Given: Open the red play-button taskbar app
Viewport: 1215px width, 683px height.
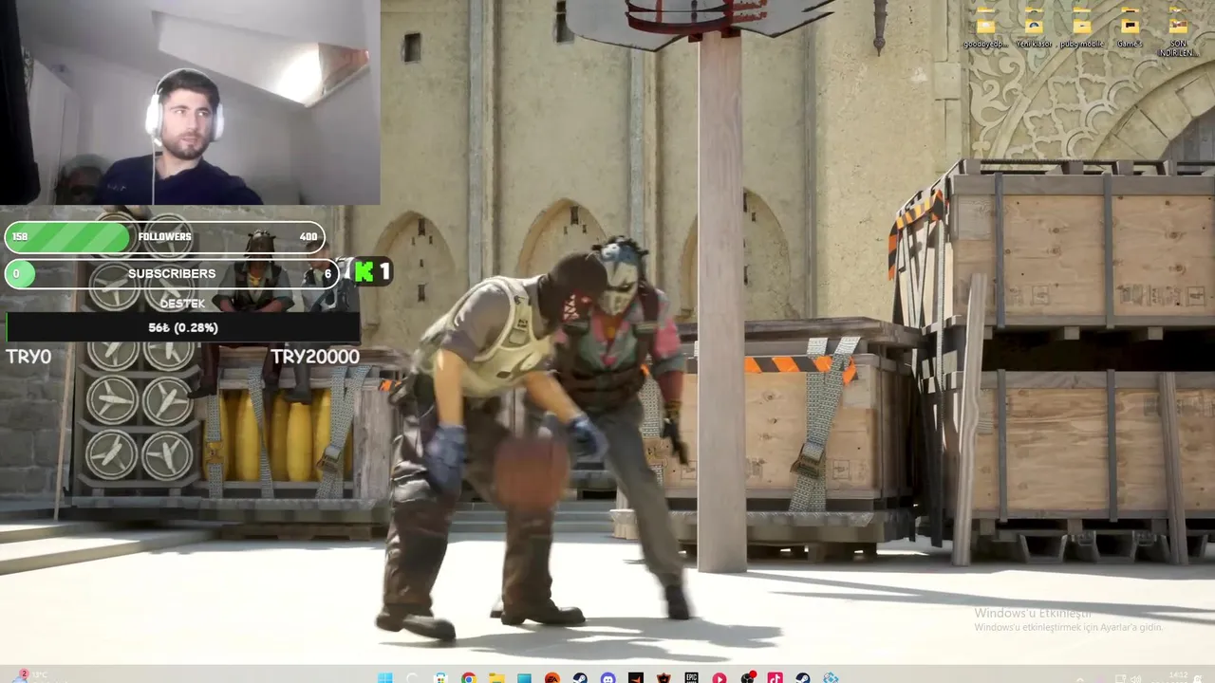Looking at the screenshot, I should click(x=720, y=678).
